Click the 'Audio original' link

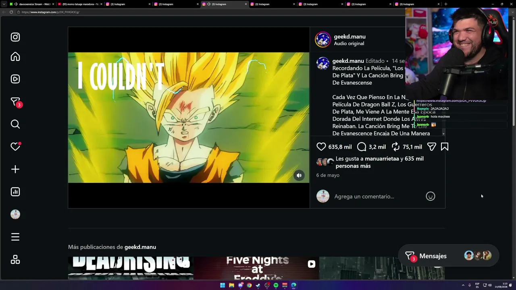click(349, 43)
